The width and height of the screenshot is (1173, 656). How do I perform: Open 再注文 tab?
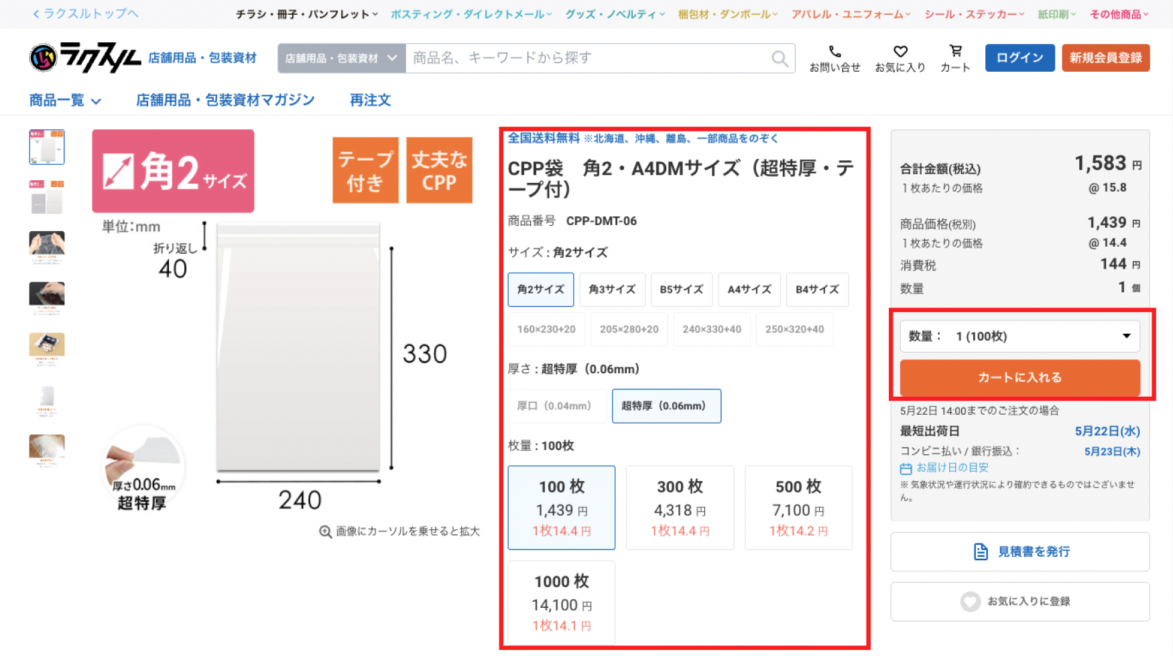point(371,101)
